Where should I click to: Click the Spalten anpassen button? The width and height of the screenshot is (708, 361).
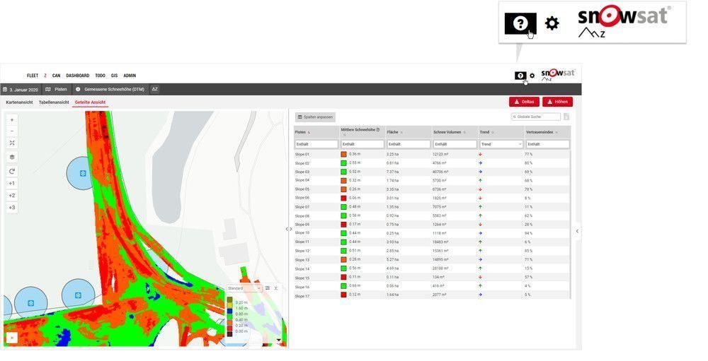tap(315, 117)
